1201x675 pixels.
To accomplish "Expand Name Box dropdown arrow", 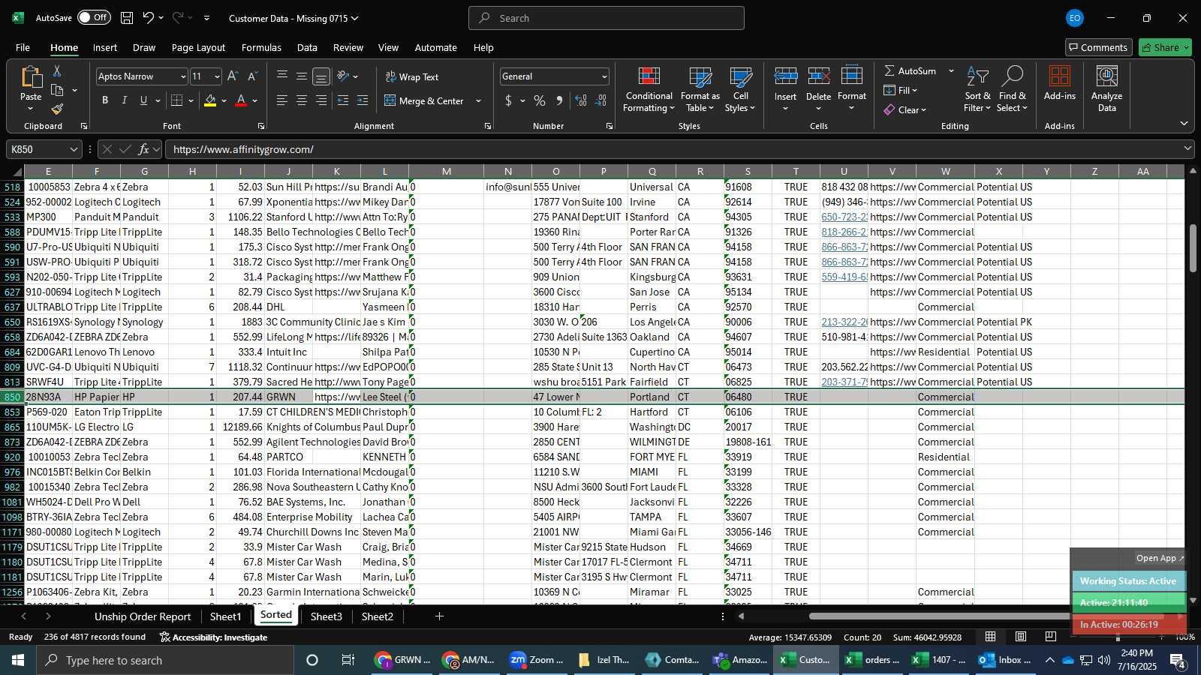I will (x=74, y=149).
